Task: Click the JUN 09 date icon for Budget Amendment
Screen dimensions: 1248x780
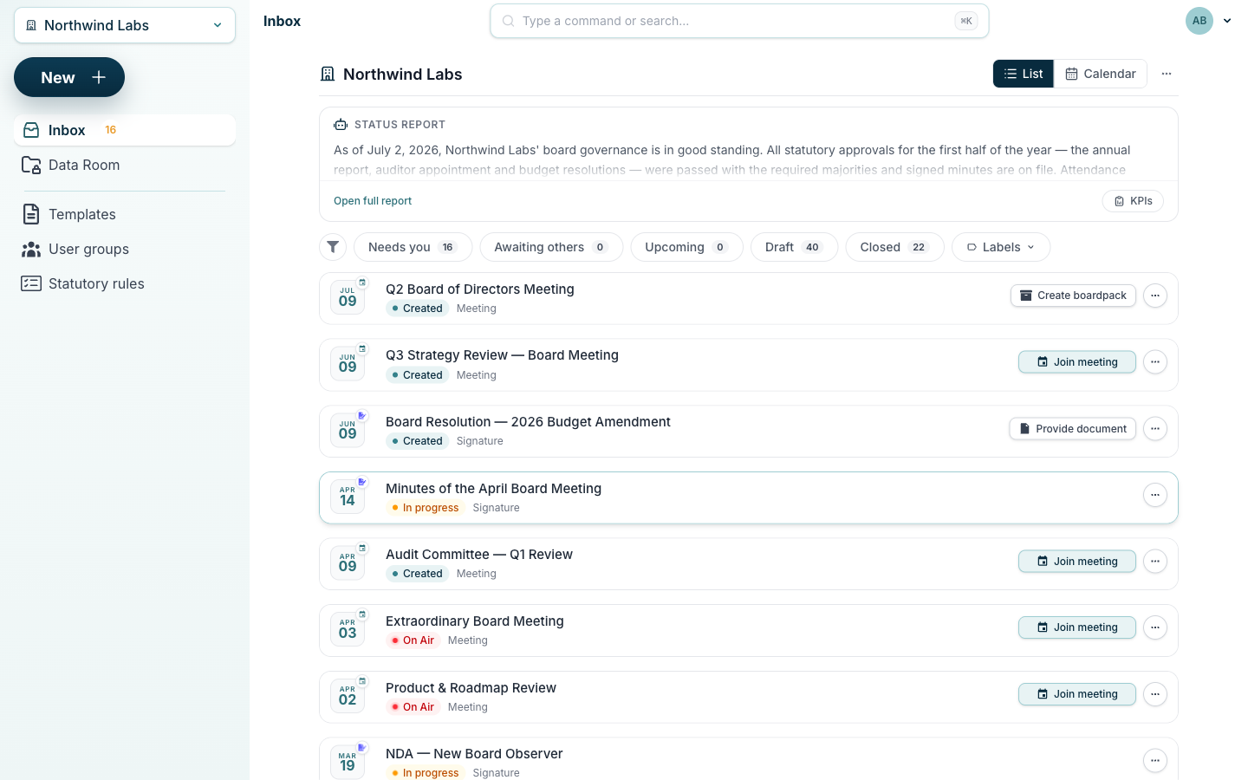Action: tap(348, 431)
